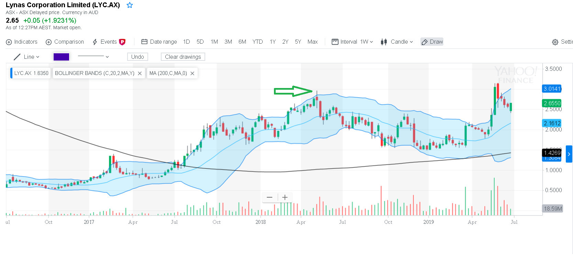Click the Undo button
This screenshot has width=573, height=275.
click(x=137, y=57)
